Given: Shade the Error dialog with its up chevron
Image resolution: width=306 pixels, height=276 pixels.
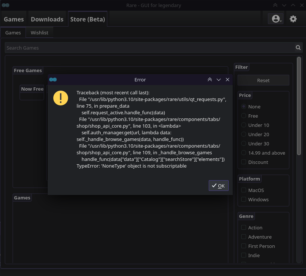Looking at the screenshot, I should click(x=210, y=80).
